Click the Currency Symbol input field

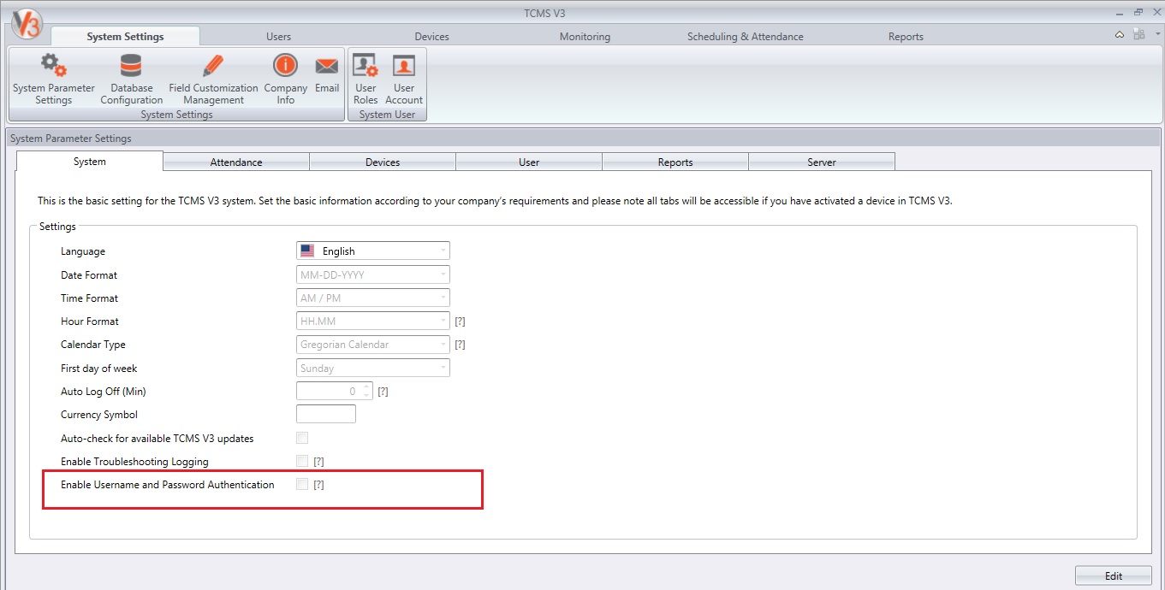click(325, 414)
